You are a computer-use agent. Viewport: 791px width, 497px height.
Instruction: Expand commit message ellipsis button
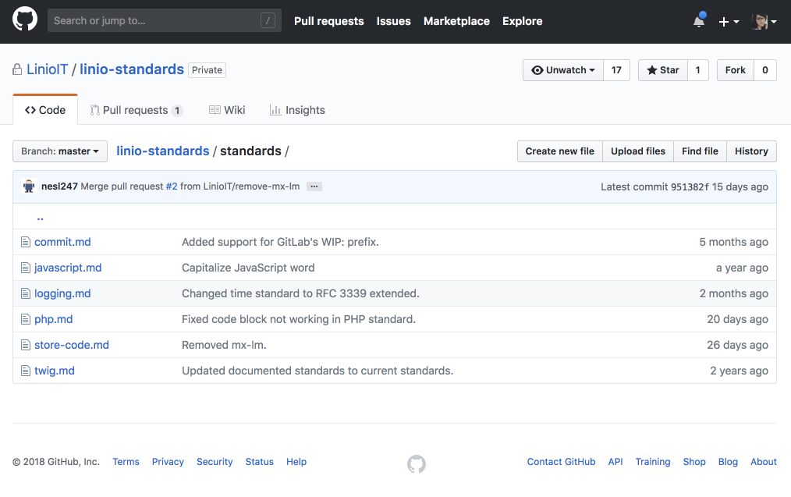(x=314, y=186)
